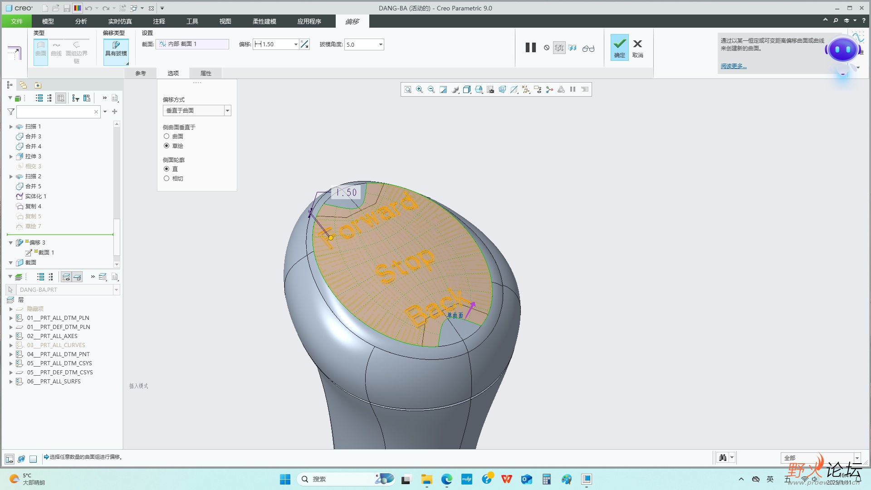Image resolution: width=871 pixels, height=490 pixels.
Task: Click the flip offset direction icon
Action: (305, 44)
